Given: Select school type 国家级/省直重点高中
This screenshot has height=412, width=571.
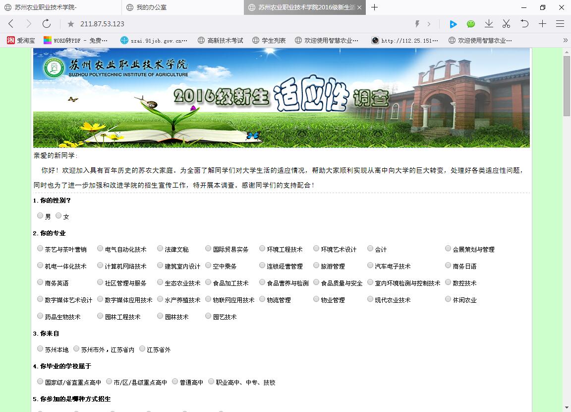Looking at the screenshot, I should pyautogui.click(x=40, y=381).
